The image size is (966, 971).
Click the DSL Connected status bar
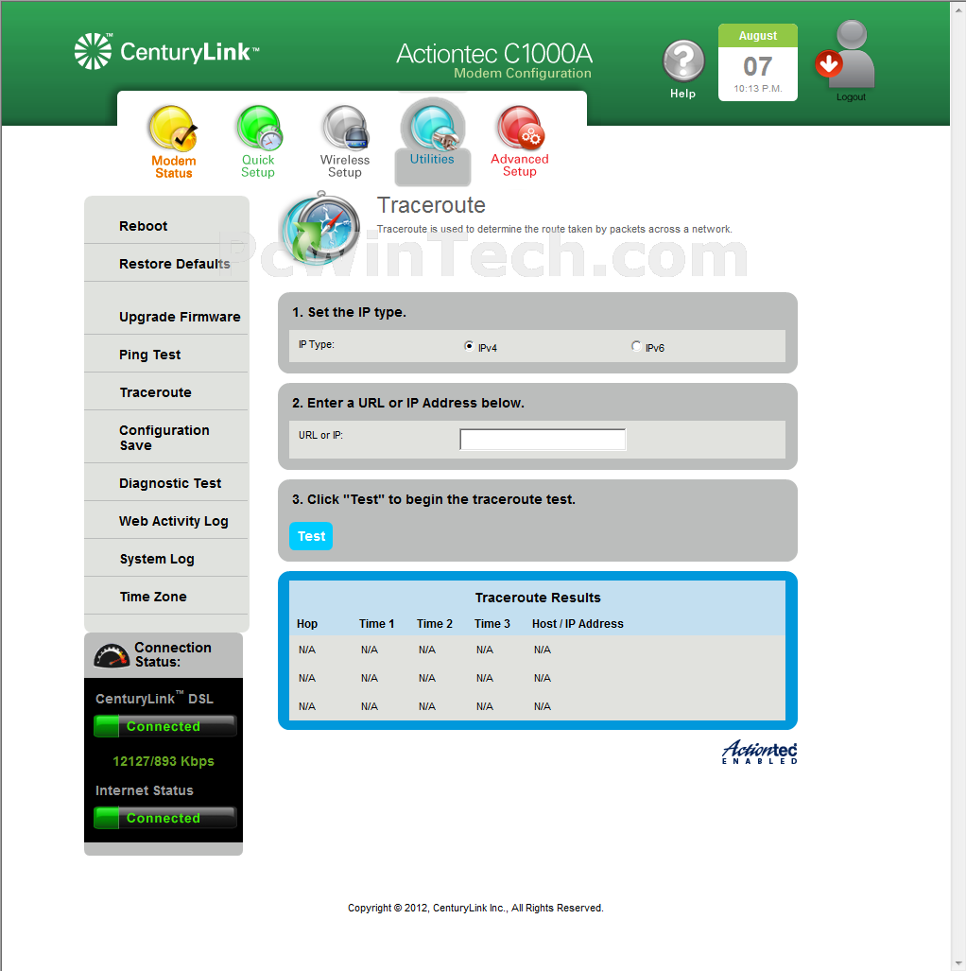(164, 726)
